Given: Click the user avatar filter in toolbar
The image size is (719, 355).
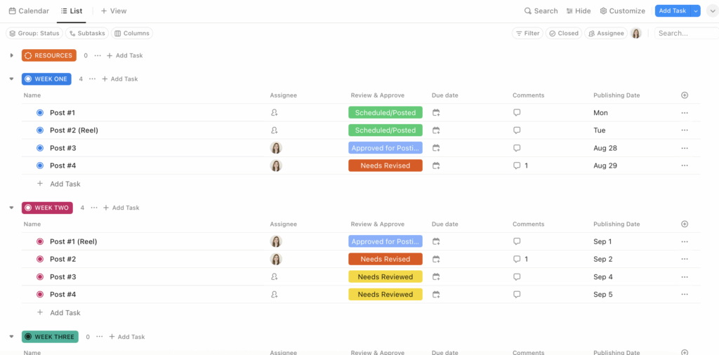Looking at the screenshot, I should tap(635, 34).
